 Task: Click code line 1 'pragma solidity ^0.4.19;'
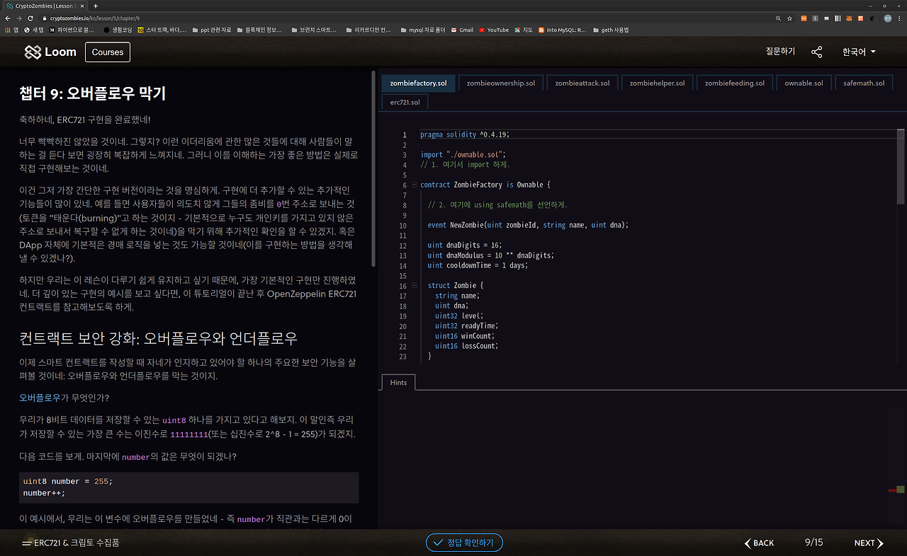465,134
